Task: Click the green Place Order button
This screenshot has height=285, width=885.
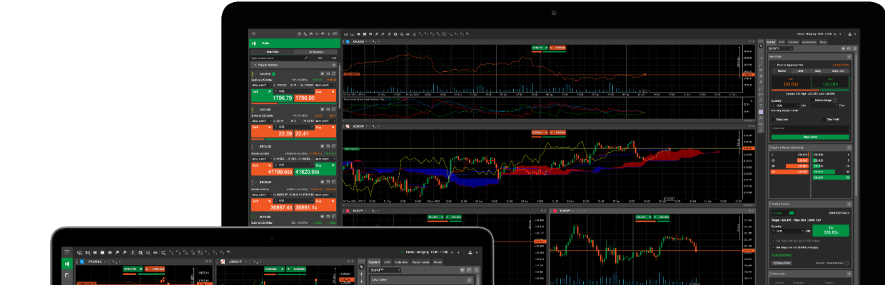Action: tap(810, 137)
